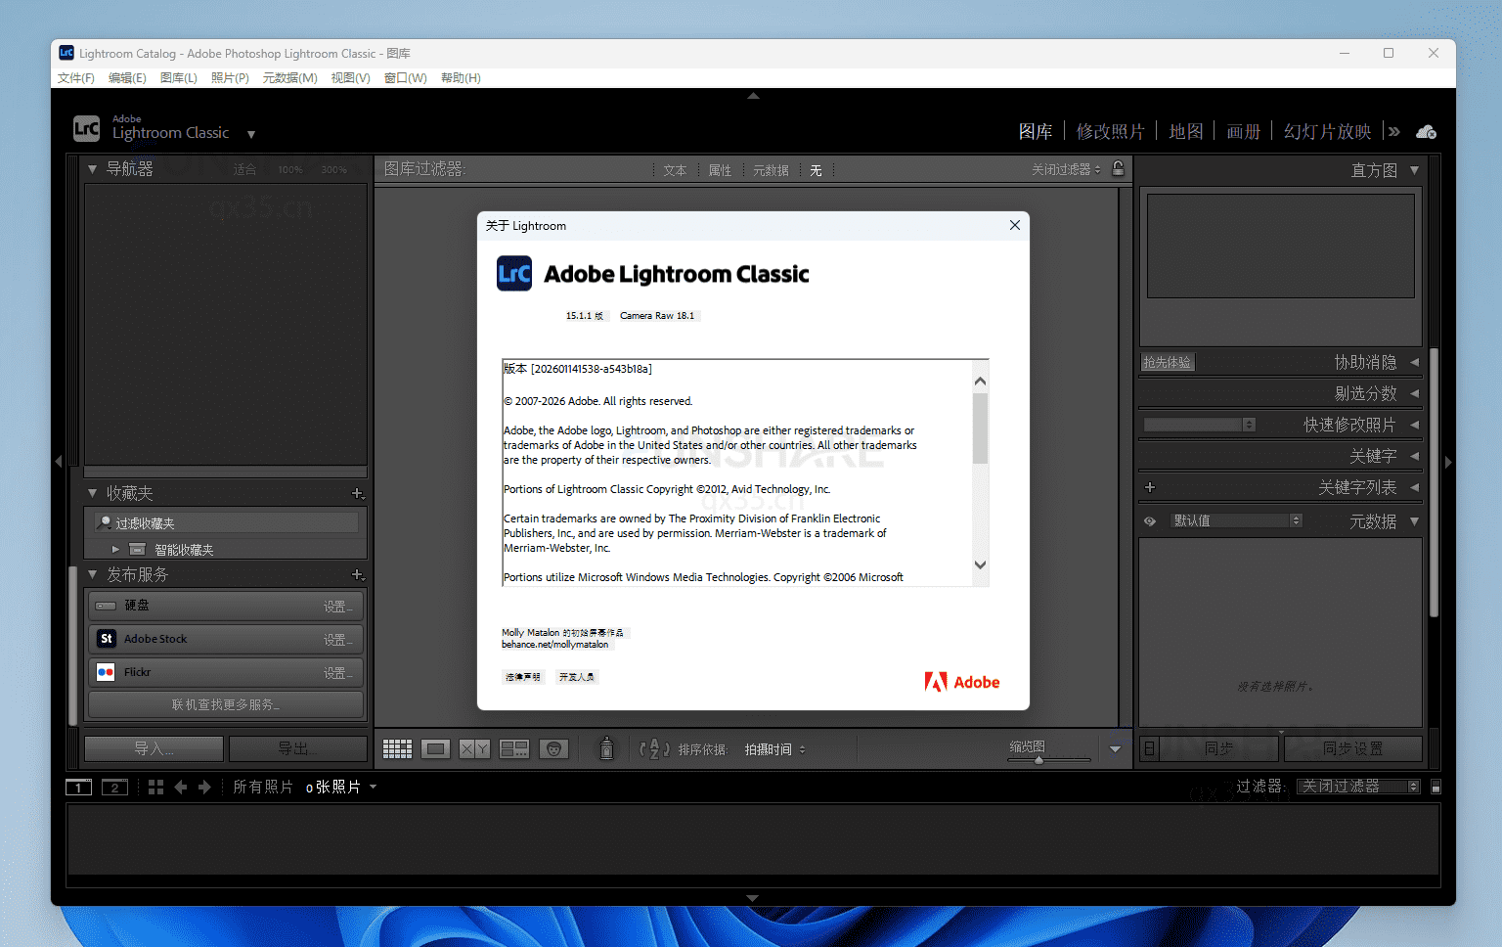1502x947 pixels.
Task: Switch to 地图 module
Action: [x=1186, y=131]
